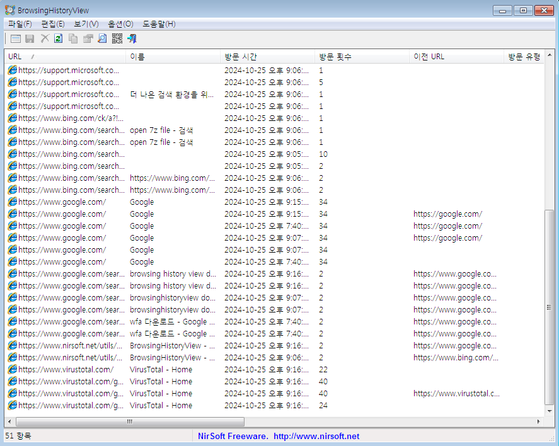This screenshot has height=446, width=559.
Task: Click IE icon beside https://www.virustotal.com/ row
Action: click(x=13, y=369)
